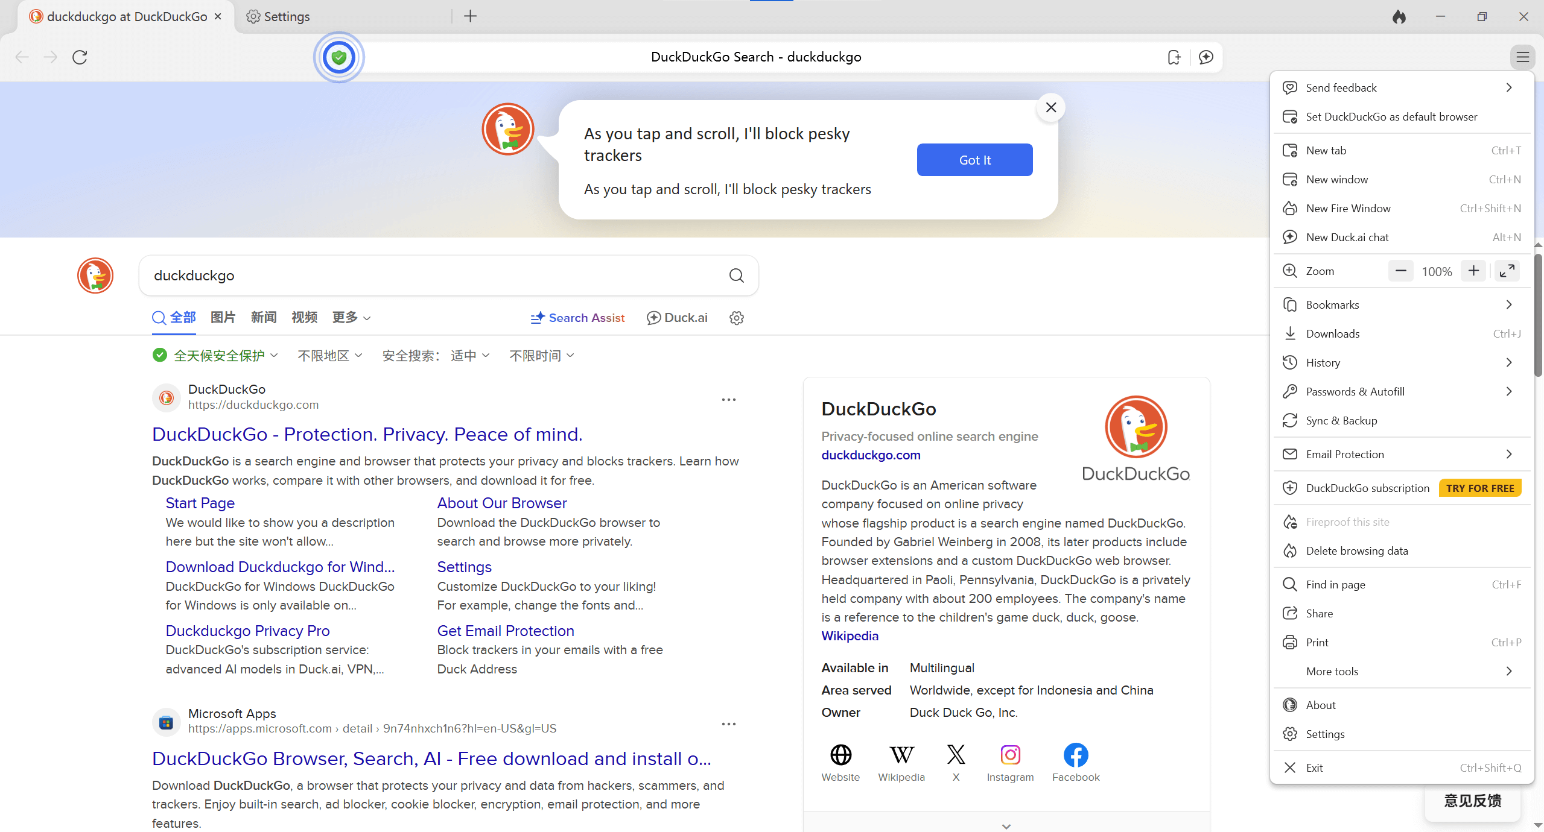Open the 不限地区 region dropdown
The image size is (1544, 832).
[x=329, y=356]
